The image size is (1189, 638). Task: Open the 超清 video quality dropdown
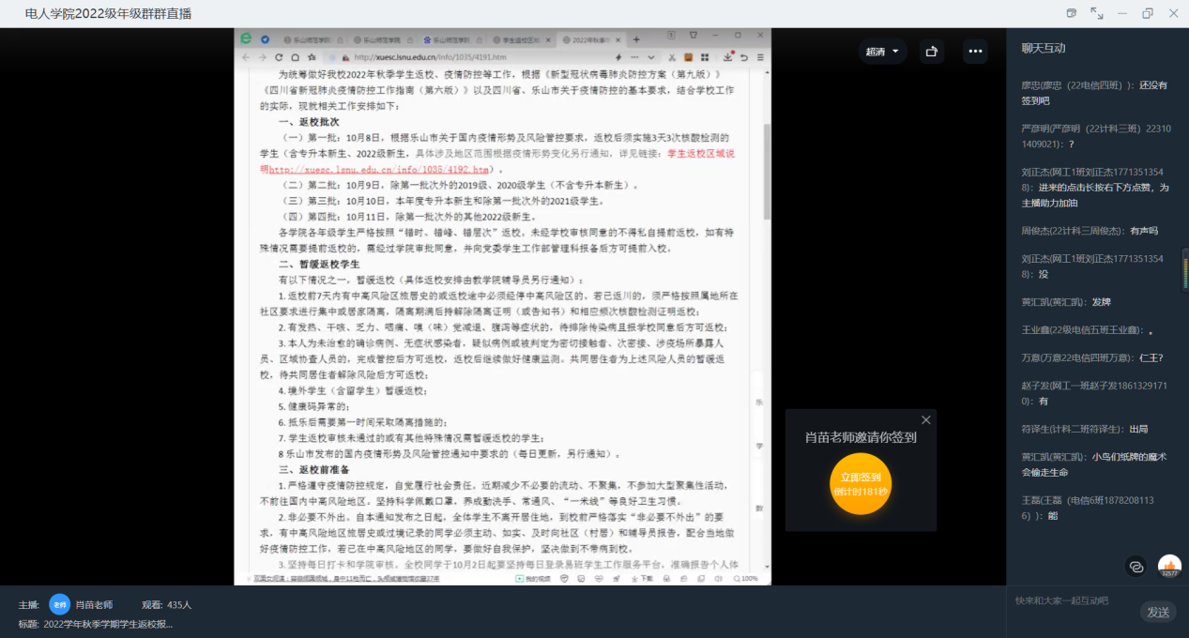[x=882, y=52]
